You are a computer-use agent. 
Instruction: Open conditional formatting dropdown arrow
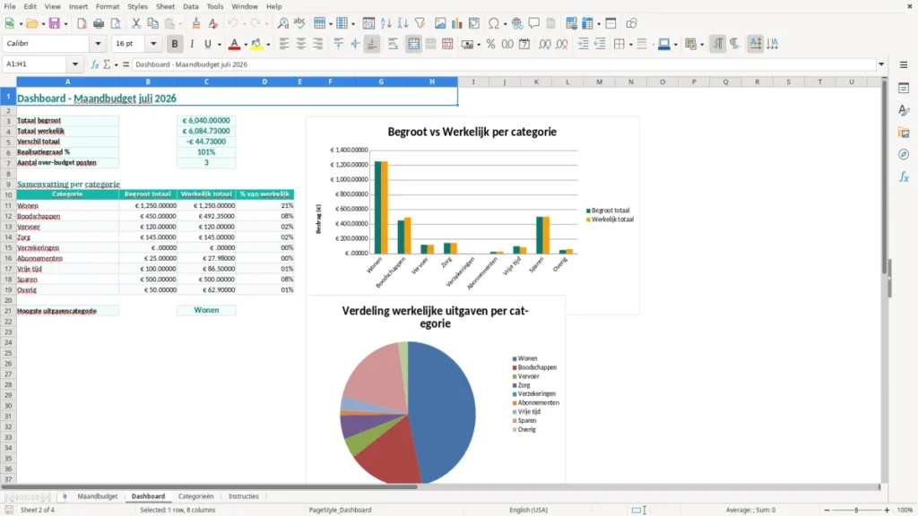[x=702, y=45]
